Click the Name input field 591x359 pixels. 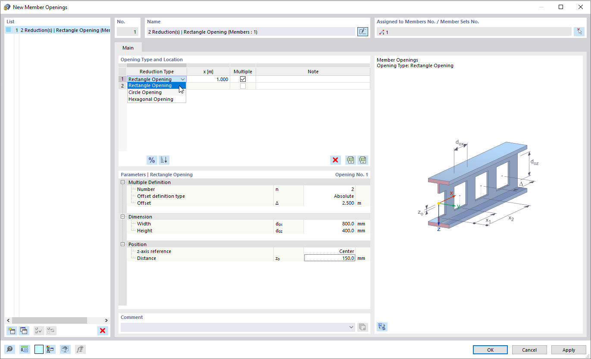[x=251, y=31]
